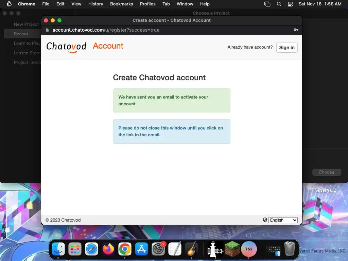Open the App Store dock icon
The width and height of the screenshot is (348, 261).
tap(141, 249)
